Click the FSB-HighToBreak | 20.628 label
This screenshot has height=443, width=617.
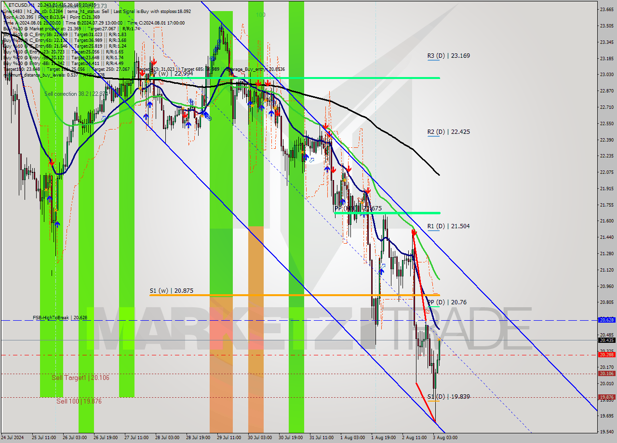pyautogui.click(x=60, y=318)
